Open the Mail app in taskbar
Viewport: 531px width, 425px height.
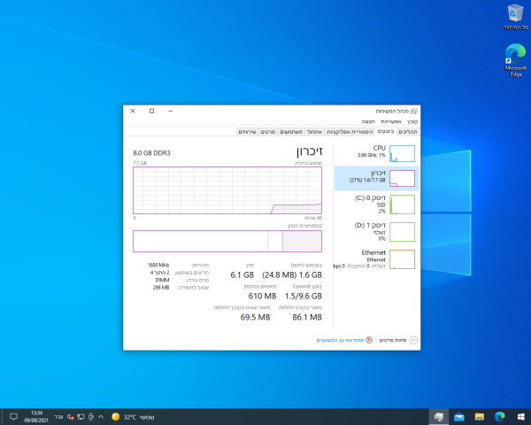(459, 416)
